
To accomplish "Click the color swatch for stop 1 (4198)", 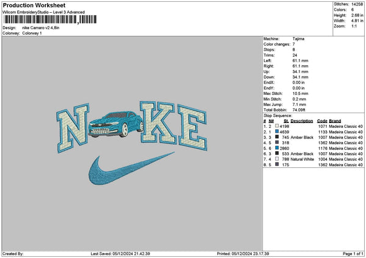I will coord(277,126).
